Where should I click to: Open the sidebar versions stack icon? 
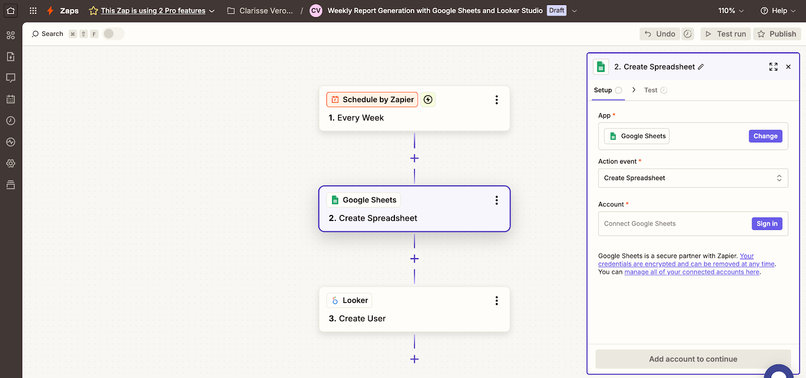pos(11,185)
